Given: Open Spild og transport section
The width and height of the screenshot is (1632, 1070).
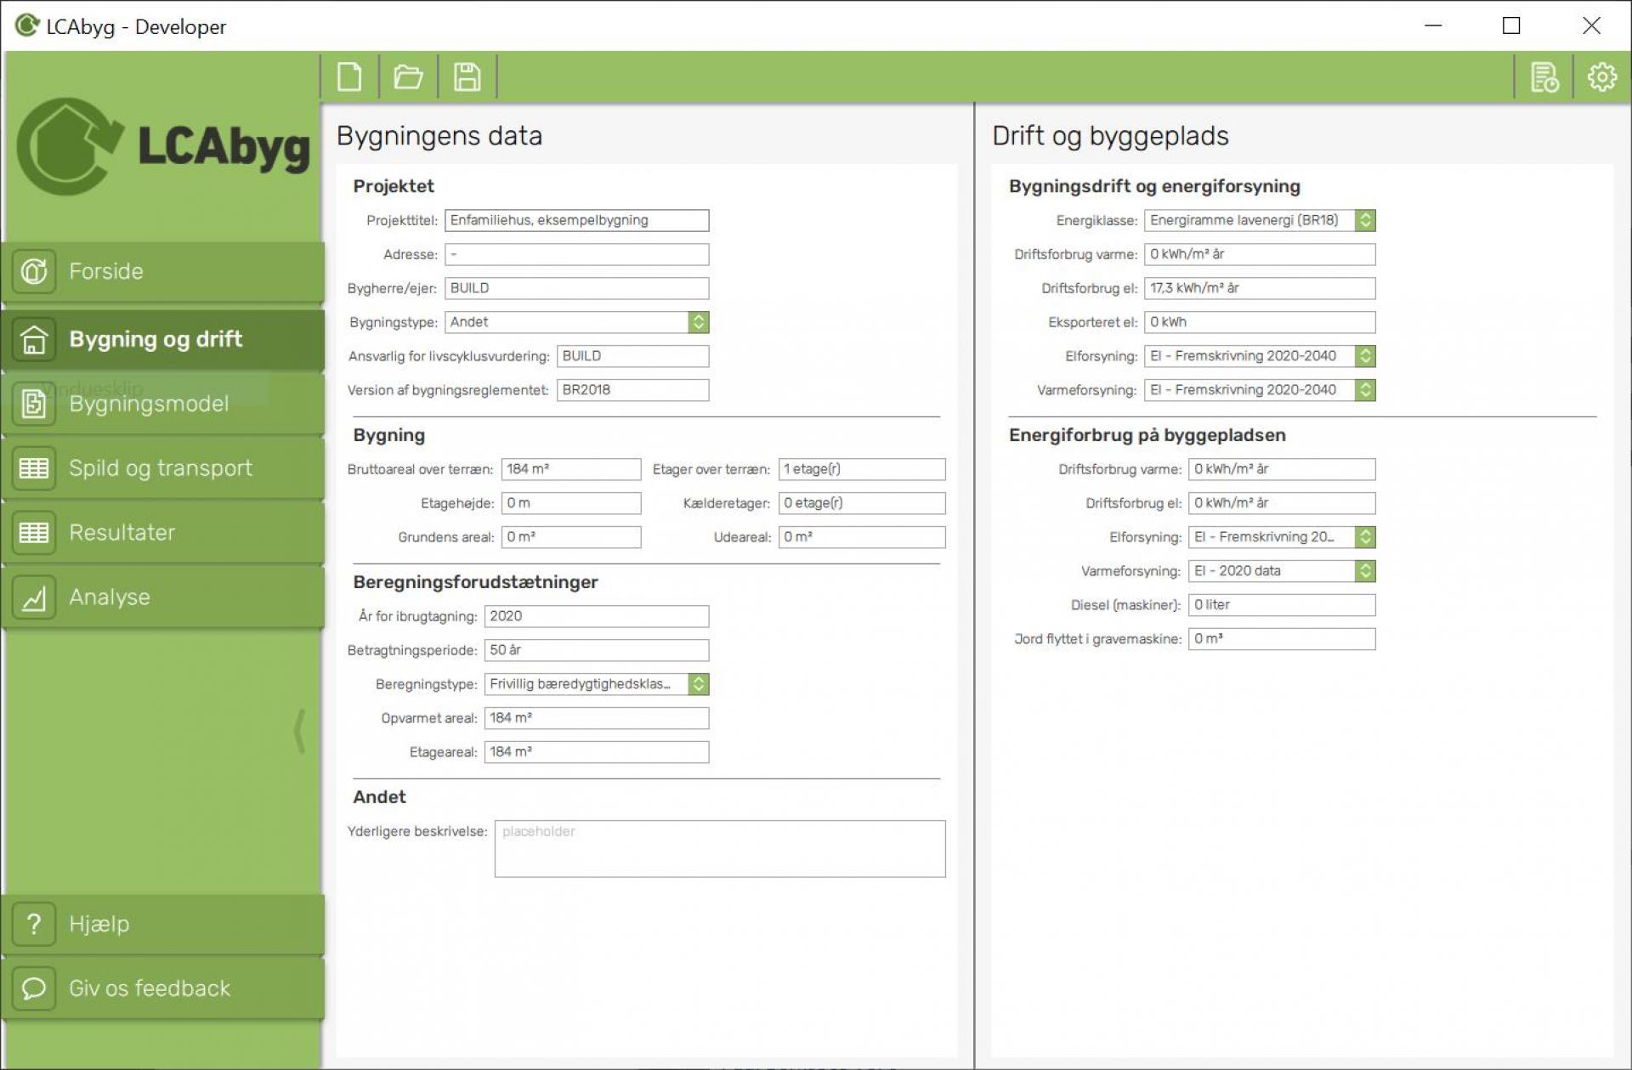Looking at the screenshot, I should [x=163, y=469].
